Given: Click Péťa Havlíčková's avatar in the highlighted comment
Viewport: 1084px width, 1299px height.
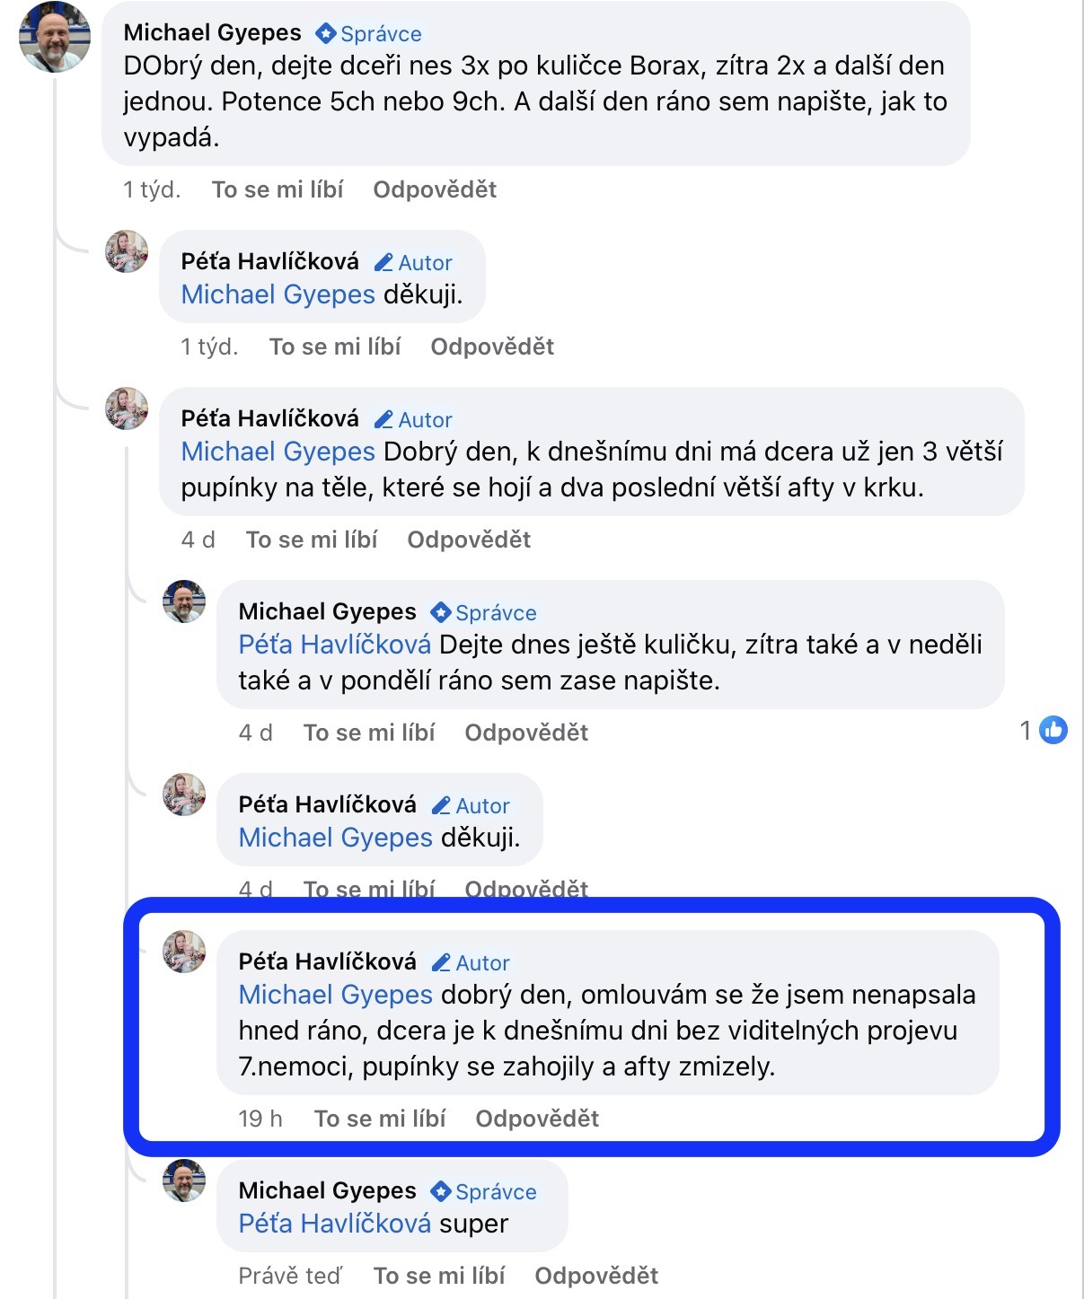Looking at the screenshot, I should (x=184, y=952).
